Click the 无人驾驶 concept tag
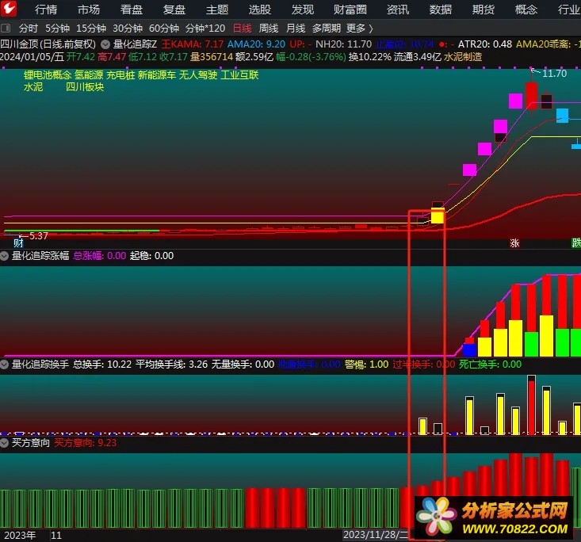 198,74
